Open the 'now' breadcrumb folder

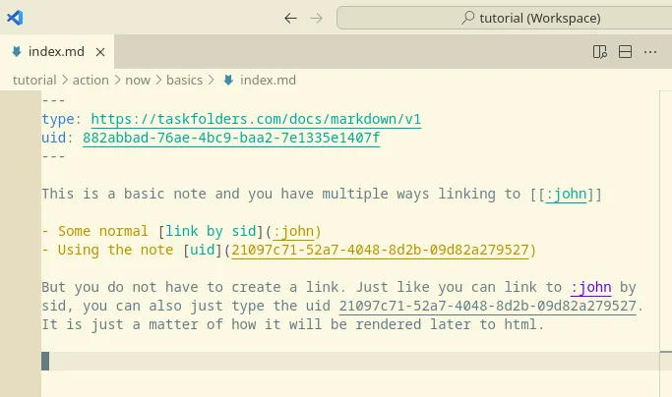pyautogui.click(x=138, y=80)
